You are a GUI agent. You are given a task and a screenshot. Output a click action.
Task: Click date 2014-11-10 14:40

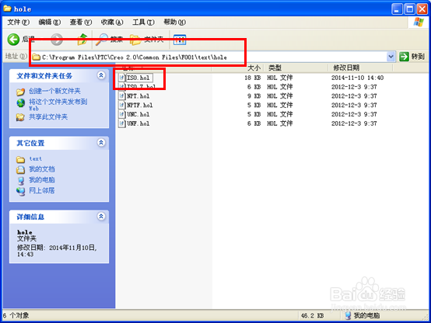[357, 78]
